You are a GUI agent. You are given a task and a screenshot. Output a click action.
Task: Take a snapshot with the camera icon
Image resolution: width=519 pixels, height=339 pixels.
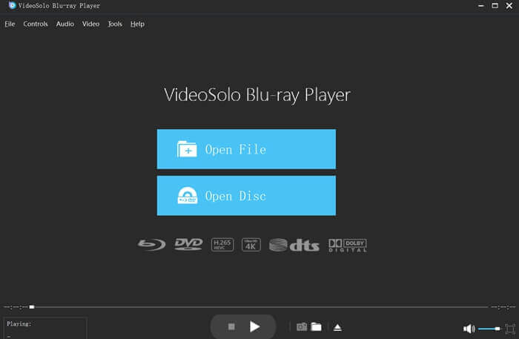coord(302,326)
